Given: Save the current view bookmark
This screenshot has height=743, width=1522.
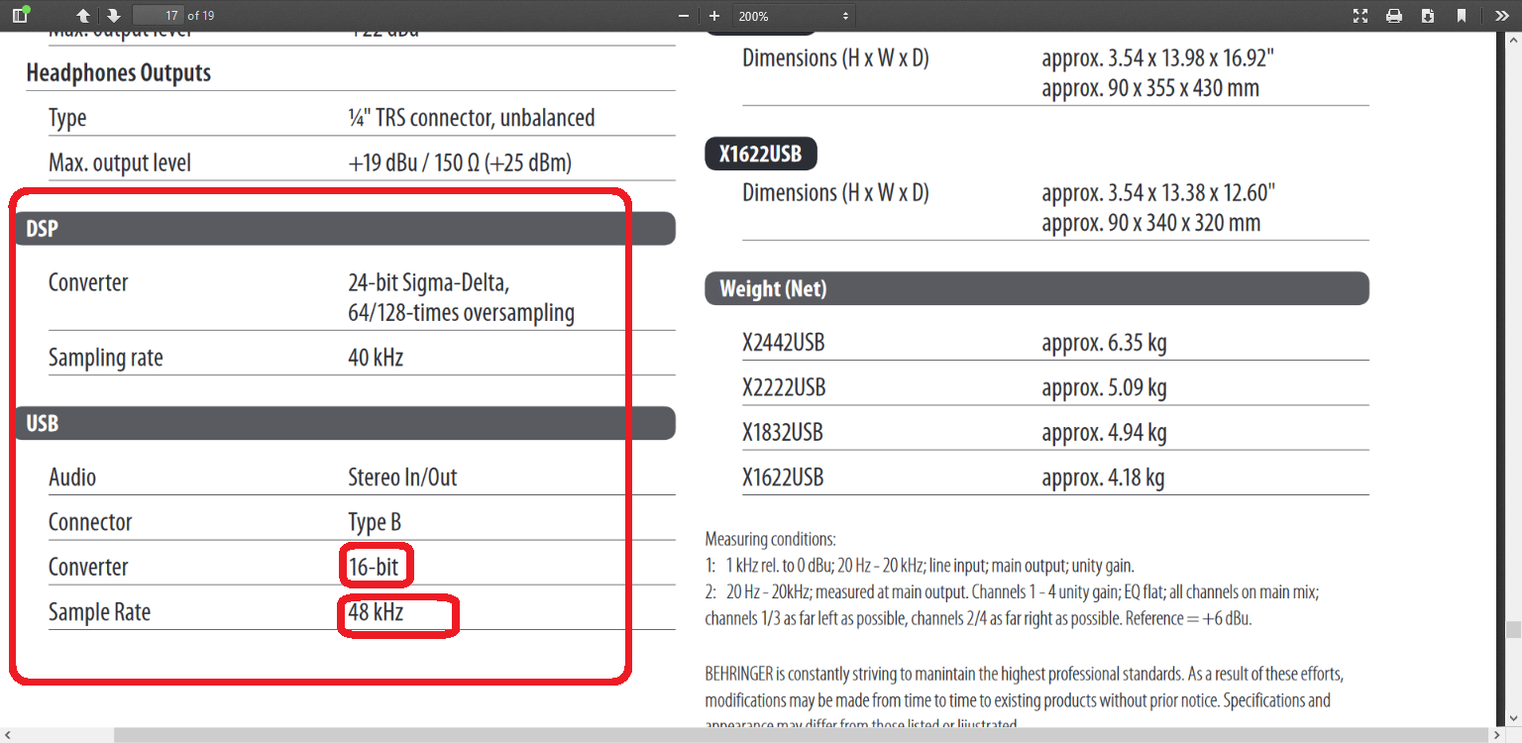Looking at the screenshot, I should (x=1462, y=15).
